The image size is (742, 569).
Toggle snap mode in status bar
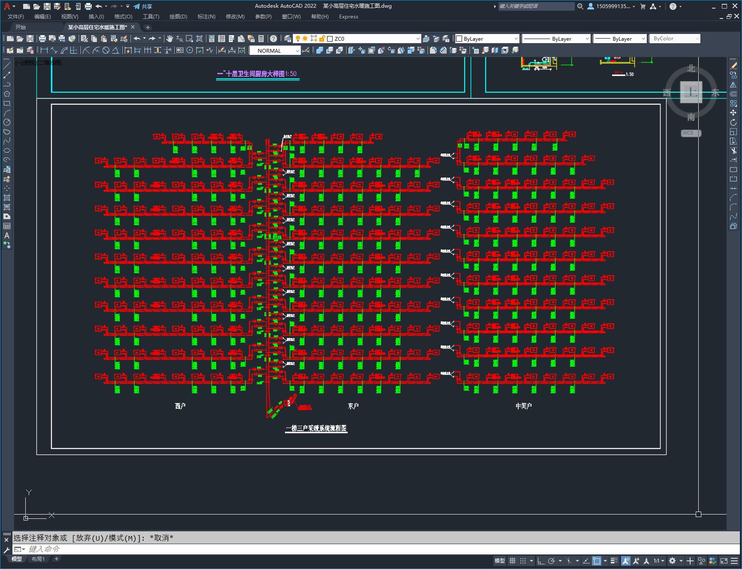[523, 560]
